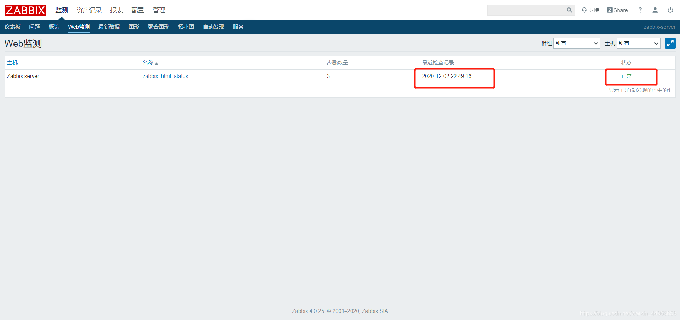680x320 pixels.
Task: Click the 状态 column header
Action: coord(627,63)
